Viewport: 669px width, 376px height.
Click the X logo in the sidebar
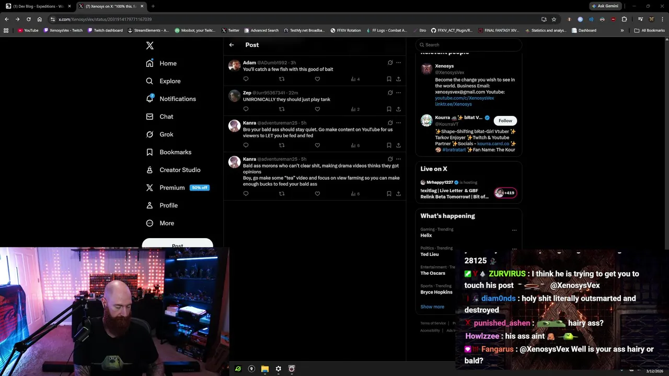(x=149, y=45)
